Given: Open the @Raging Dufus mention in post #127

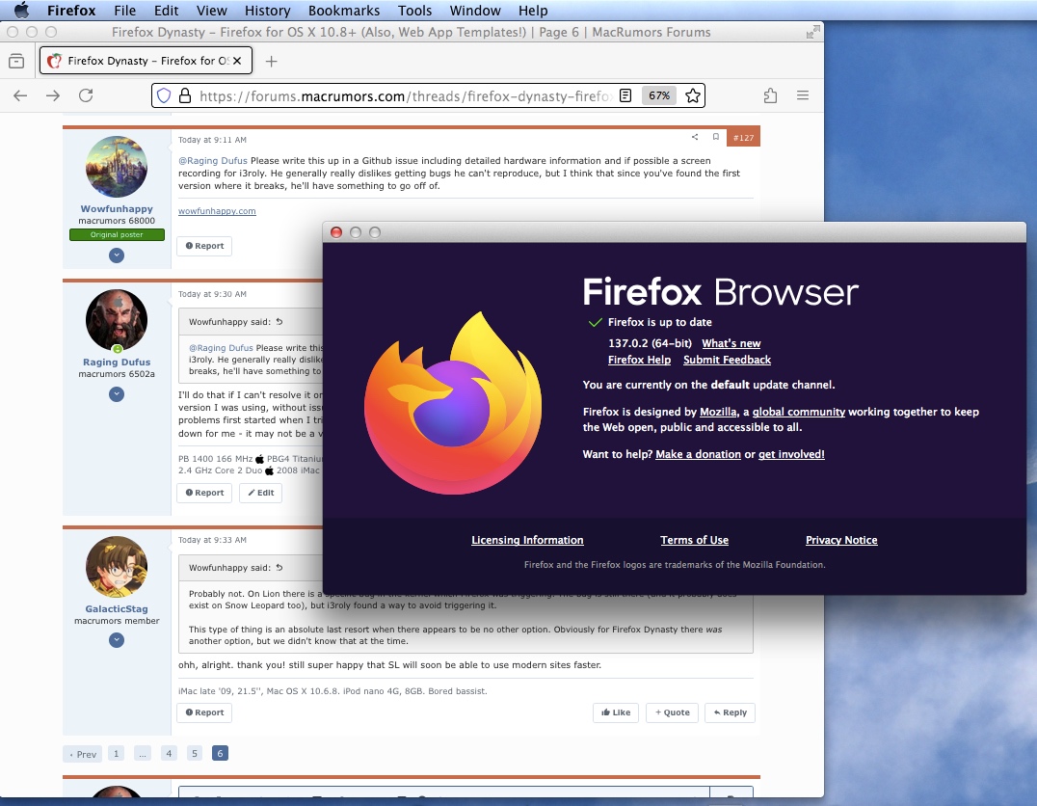Looking at the screenshot, I should coord(213,161).
